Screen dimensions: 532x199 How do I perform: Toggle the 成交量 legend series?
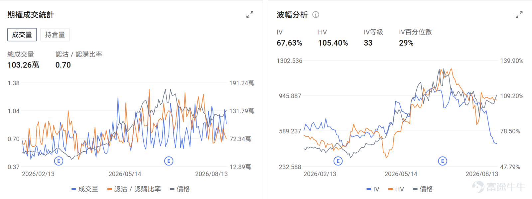[x=85, y=189]
